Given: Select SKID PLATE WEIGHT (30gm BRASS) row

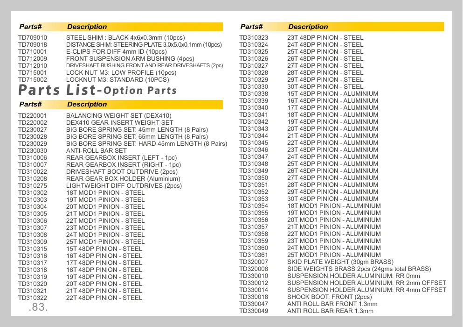Looking at the screenshot, I should point(316,262).
